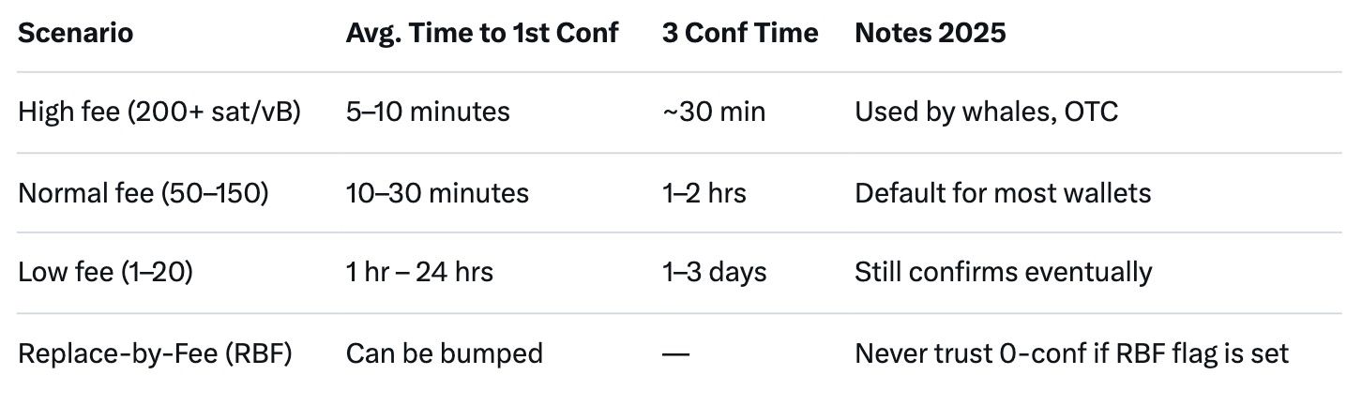
Task: Click the 'Still confirms eventually' note
Action: (x=1003, y=273)
